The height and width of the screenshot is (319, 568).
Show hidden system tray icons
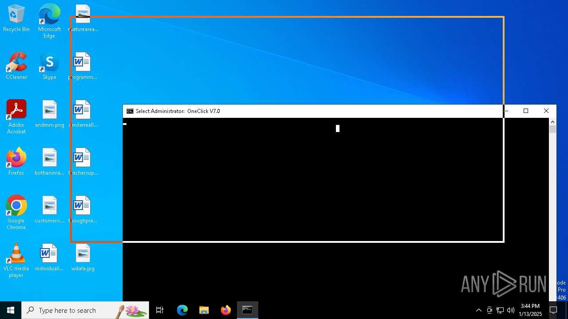(478, 310)
